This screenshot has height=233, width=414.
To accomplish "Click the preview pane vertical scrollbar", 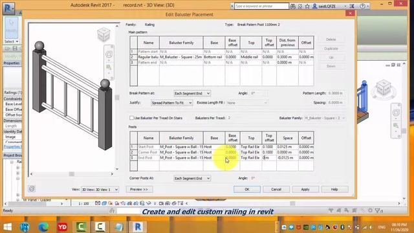I will tap(117, 98).
